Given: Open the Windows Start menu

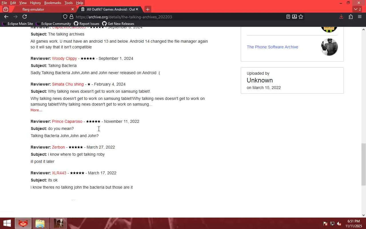Looking at the screenshot, I should 7,223.
